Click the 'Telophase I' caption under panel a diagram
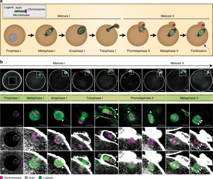213x179 pixels. (108, 51)
